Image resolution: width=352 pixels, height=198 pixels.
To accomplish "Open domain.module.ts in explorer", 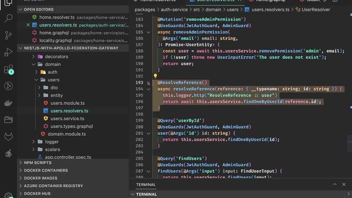I will coord(67,134).
